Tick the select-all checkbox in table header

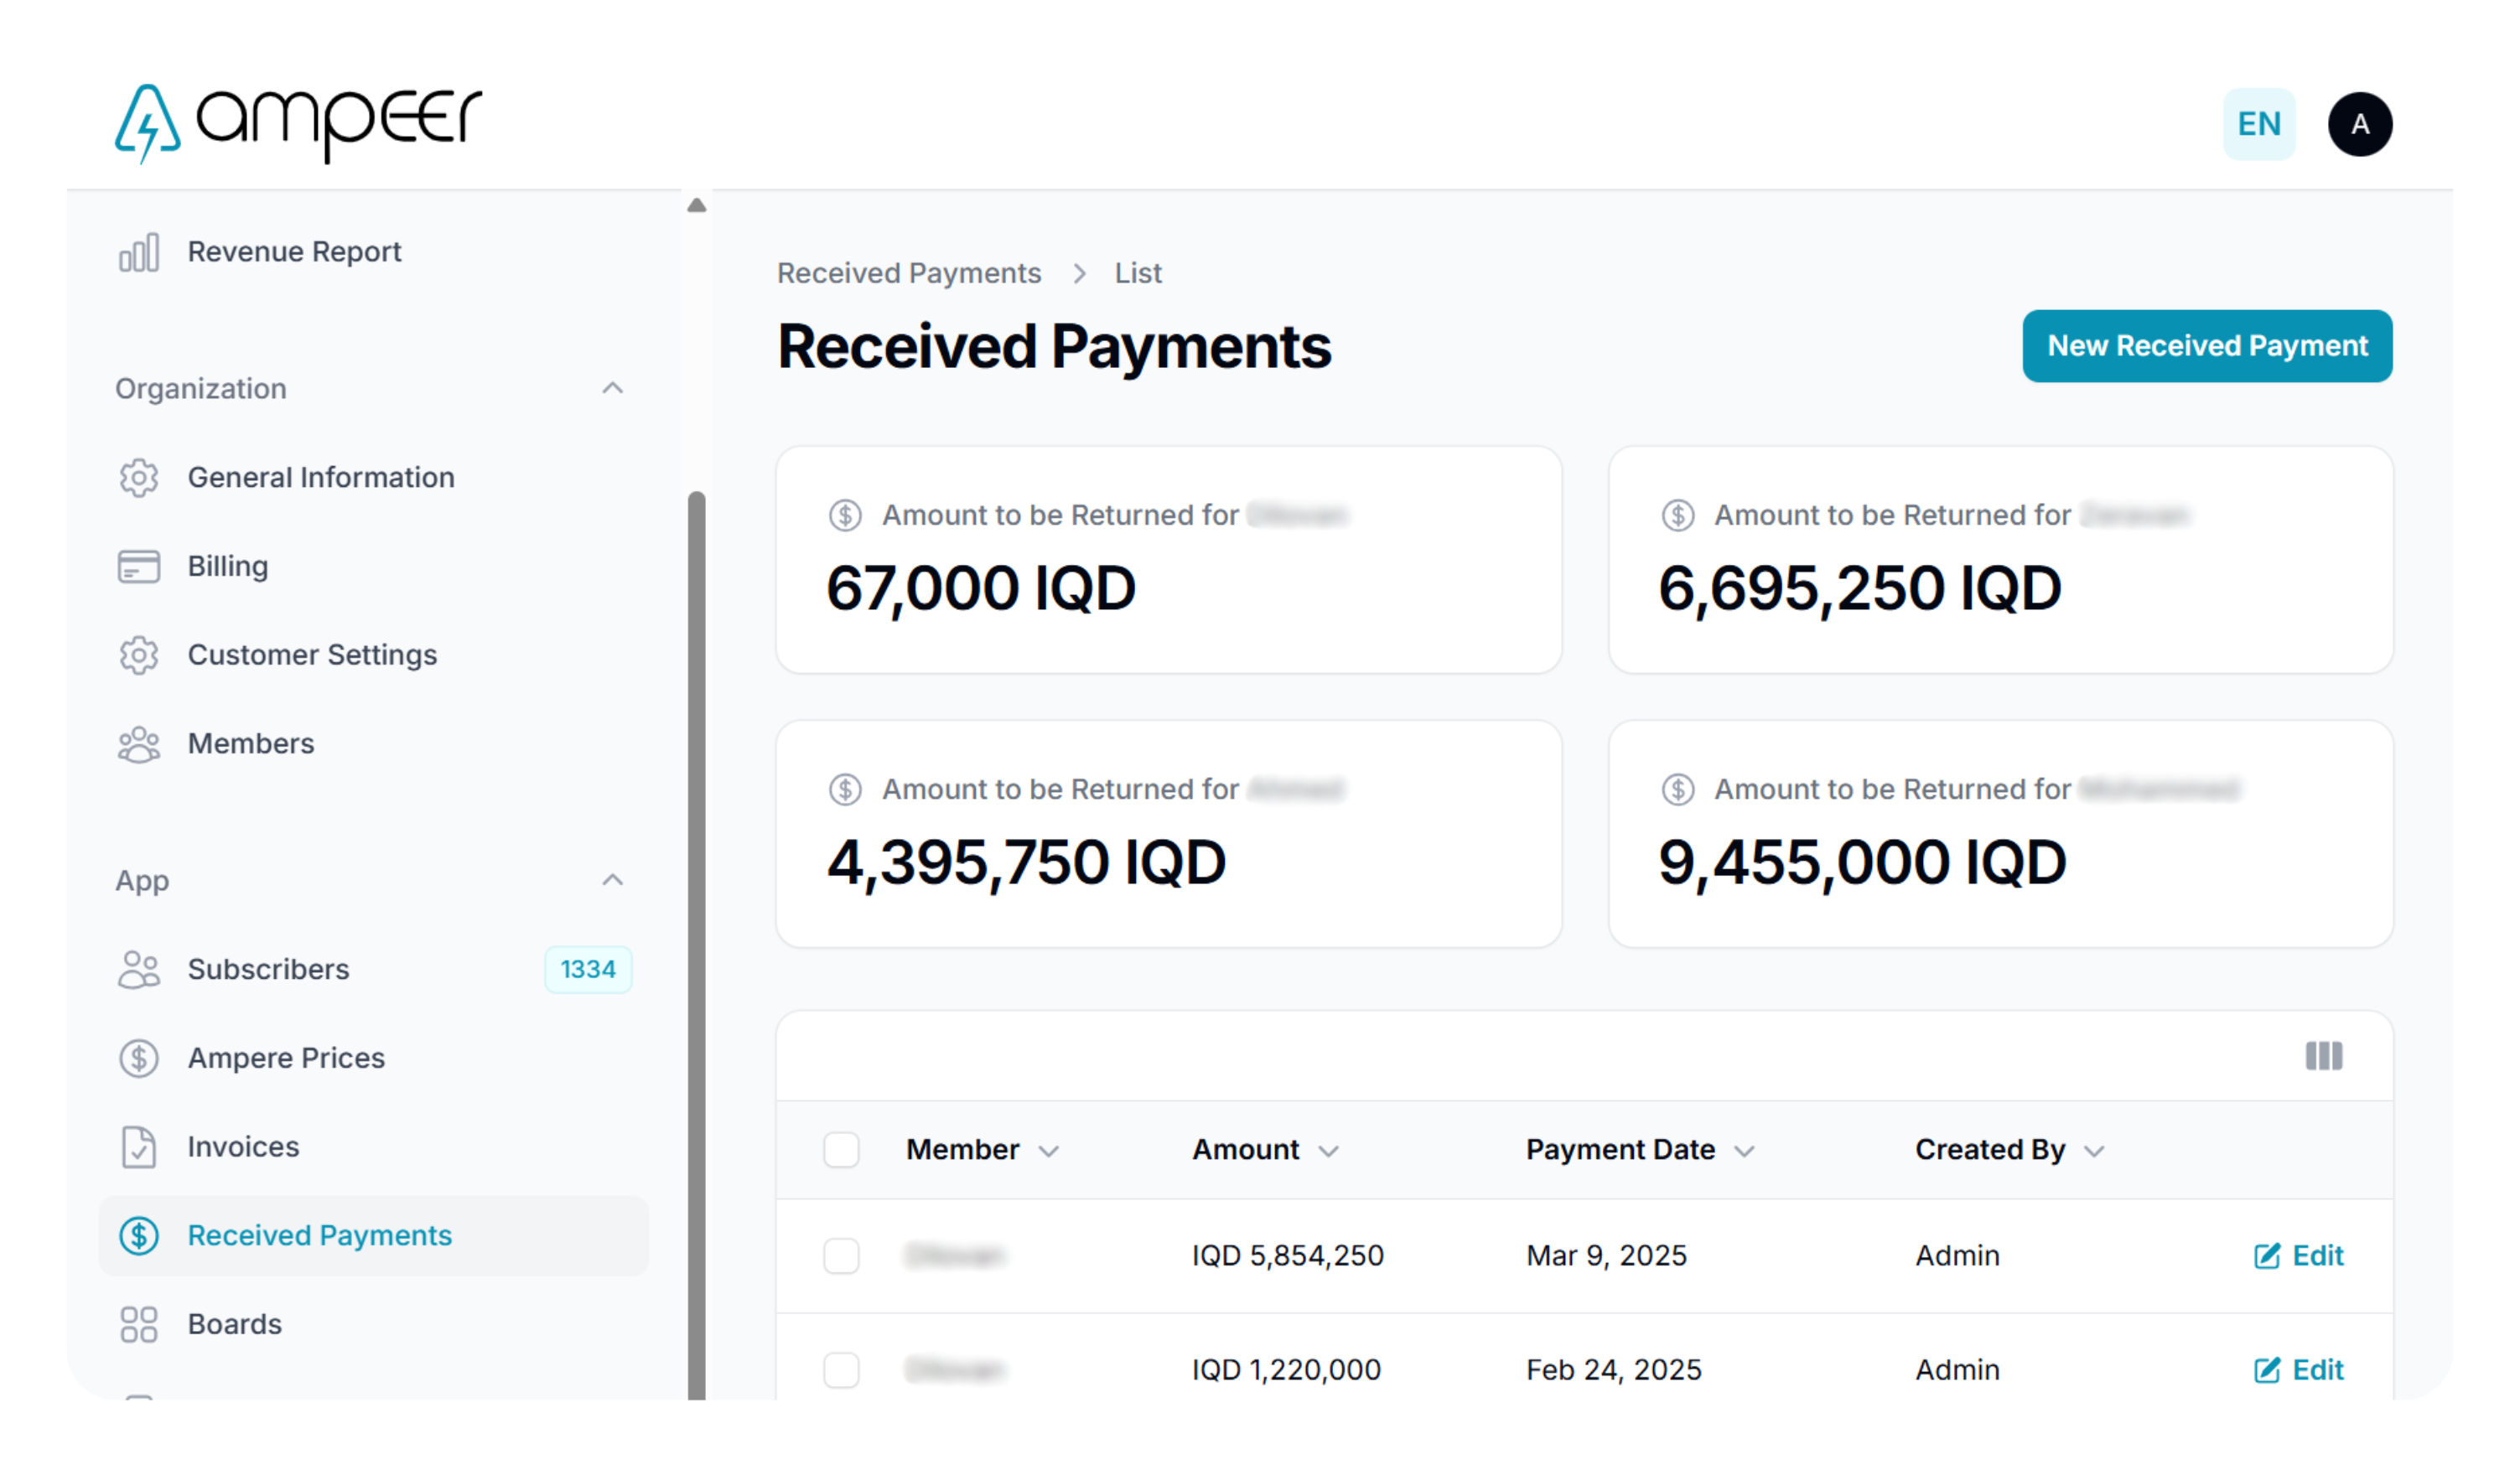tap(842, 1151)
